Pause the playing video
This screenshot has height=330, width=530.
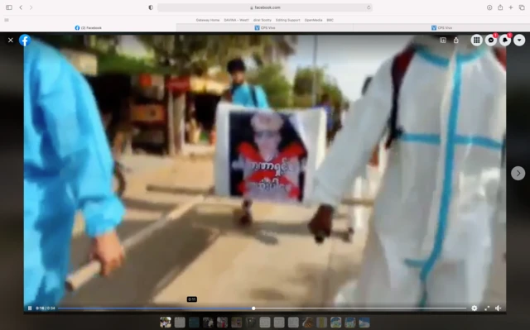click(30, 308)
